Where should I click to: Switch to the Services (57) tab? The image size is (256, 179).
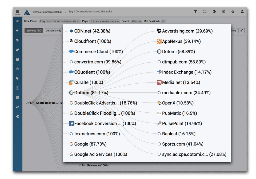tap(34, 31)
